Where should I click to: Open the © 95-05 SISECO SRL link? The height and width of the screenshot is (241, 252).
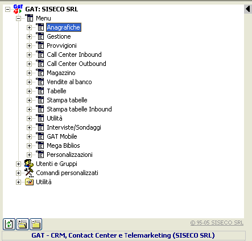pyautogui.click(x=217, y=223)
